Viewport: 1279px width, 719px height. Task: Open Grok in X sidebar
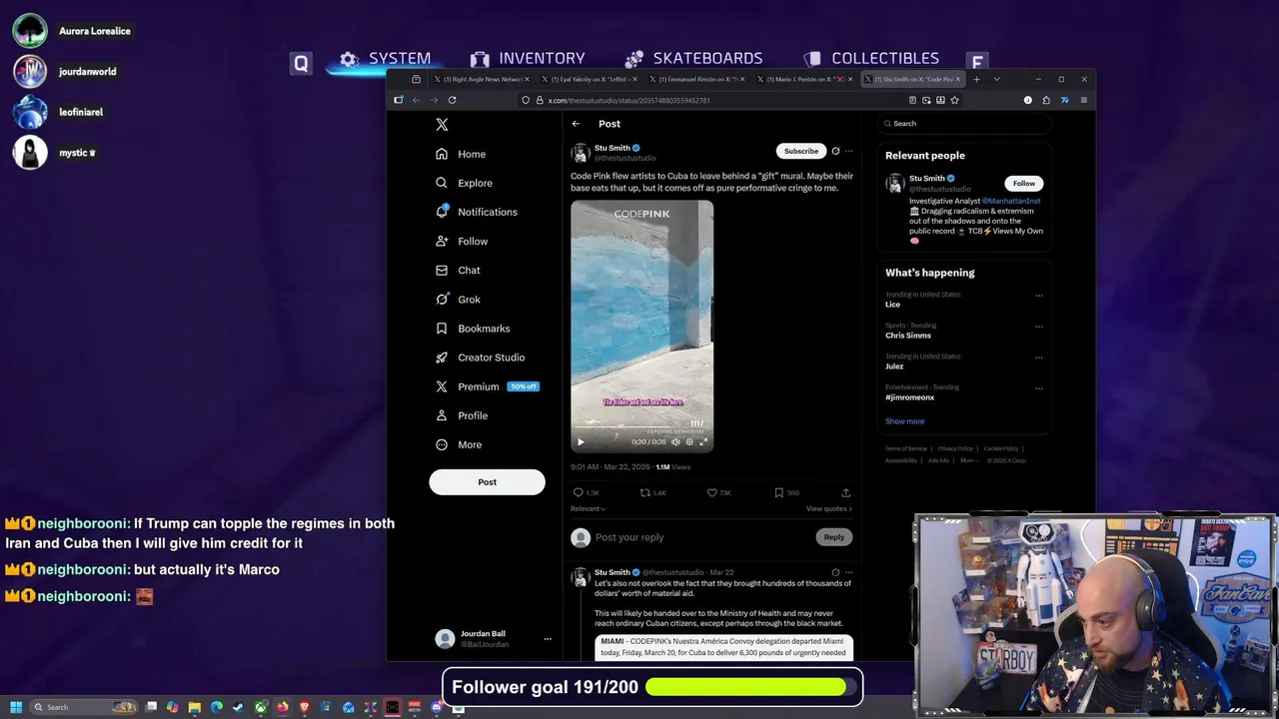(458, 299)
